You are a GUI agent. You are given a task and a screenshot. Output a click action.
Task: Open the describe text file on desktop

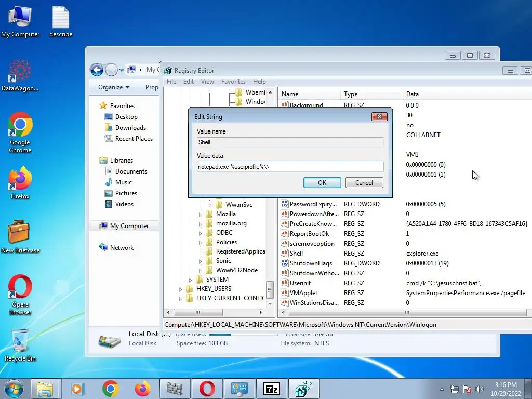point(61,21)
